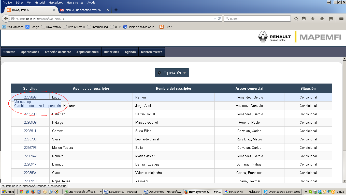This screenshot has height=195, width=346.
Task: Open the Adjudicaciones navigation menu
Action: point(88,52)
